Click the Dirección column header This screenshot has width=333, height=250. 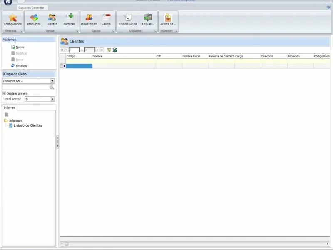pos(274,56)
